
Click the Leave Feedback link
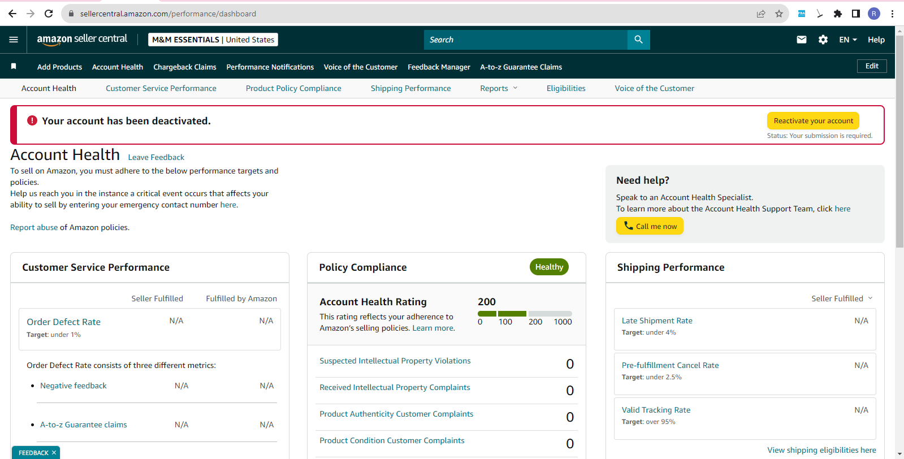pyautogui.click(x=156, y=157)
